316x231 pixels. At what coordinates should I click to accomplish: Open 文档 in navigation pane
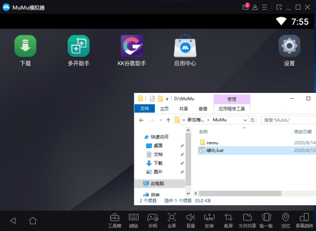click(158, 154)
